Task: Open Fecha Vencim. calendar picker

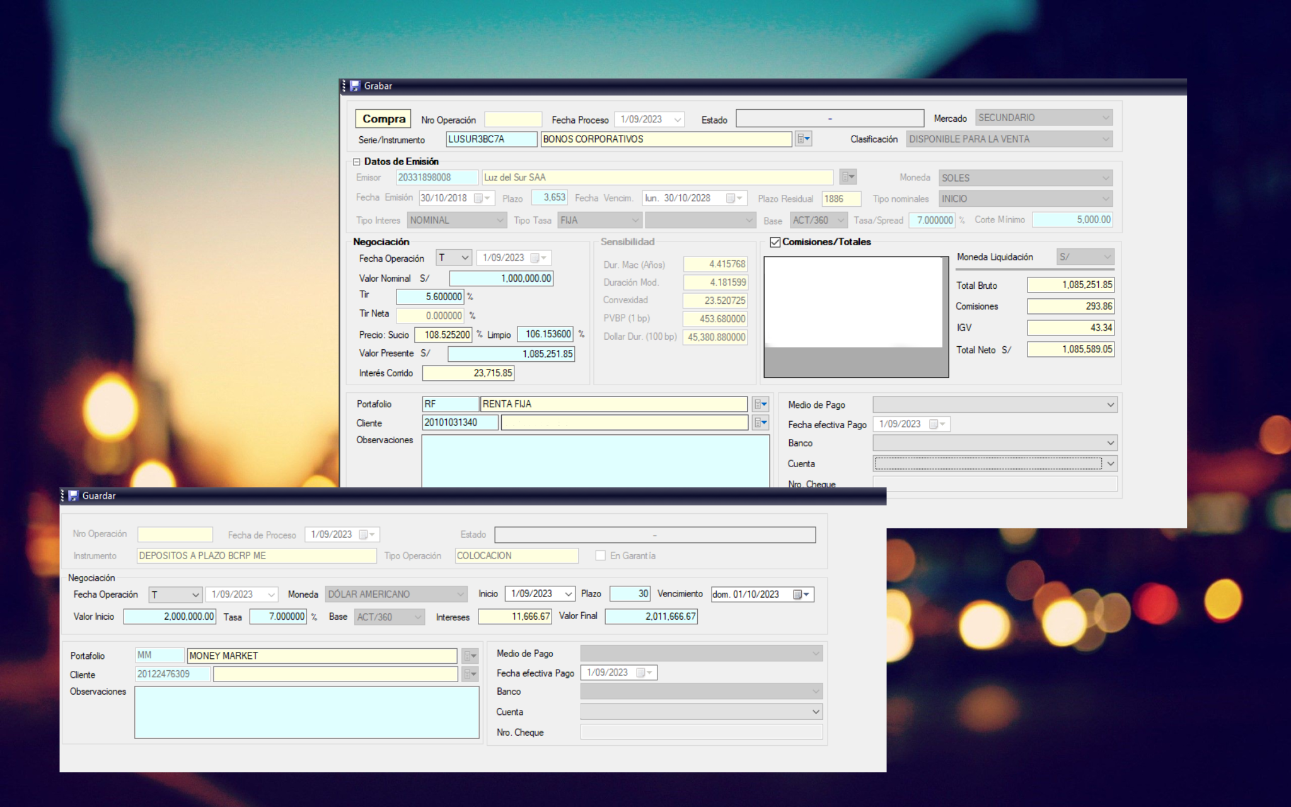Action: [734, 198]
